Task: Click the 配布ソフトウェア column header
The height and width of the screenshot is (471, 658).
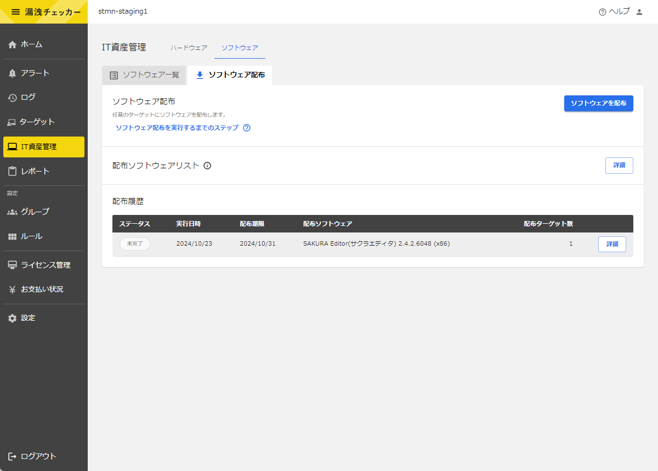Action: (x=327, y=224)
